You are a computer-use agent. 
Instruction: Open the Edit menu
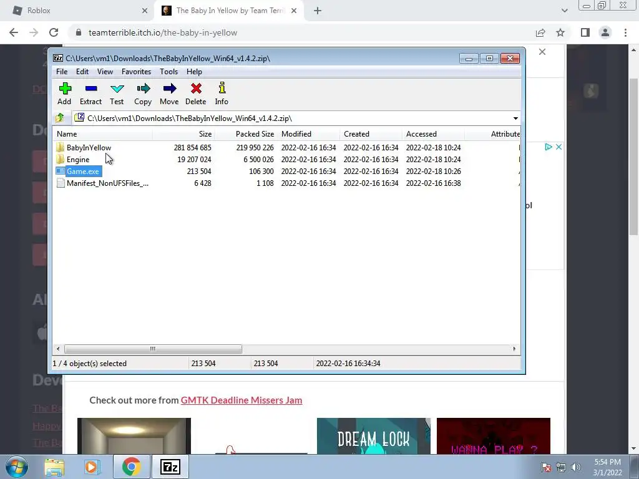[82, 72]
